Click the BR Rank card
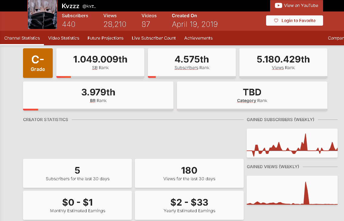 (98, 96)
